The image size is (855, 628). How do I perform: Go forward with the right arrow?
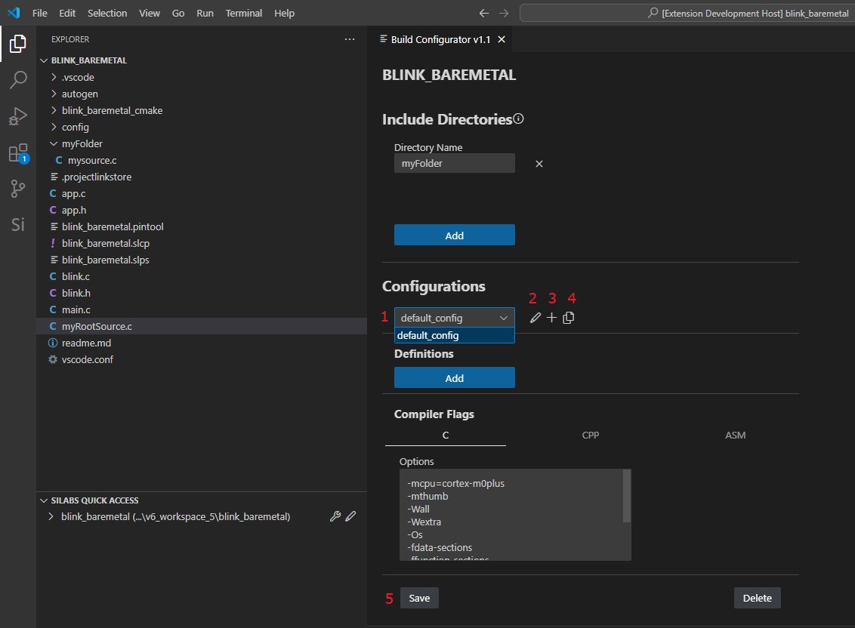pos(504,13)
